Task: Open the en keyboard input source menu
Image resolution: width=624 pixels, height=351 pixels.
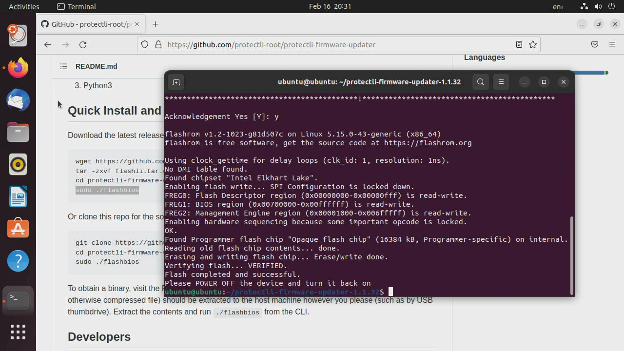Action: coord(558,7)
